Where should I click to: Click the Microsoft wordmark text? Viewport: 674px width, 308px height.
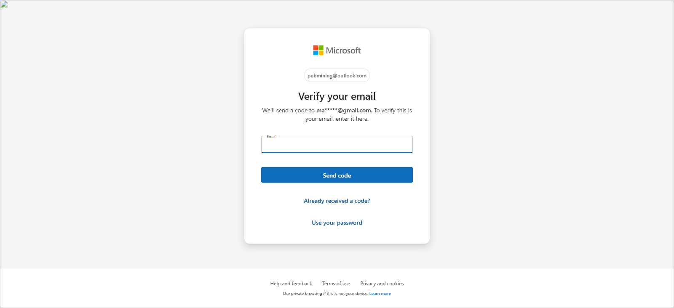coord(343,50)
